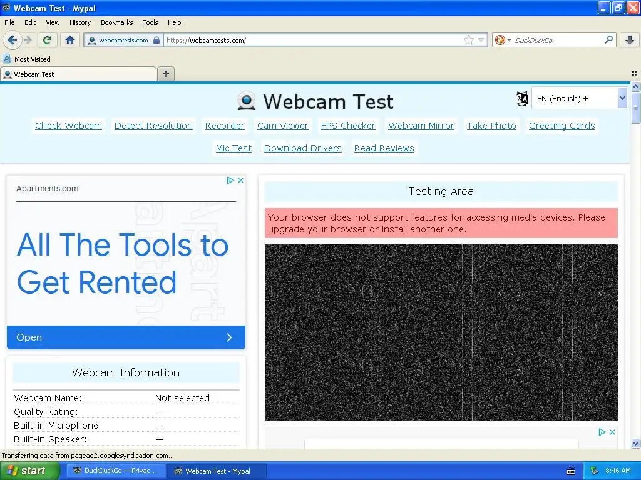Screen dimensions: 641x480
Task: Open the downloads arrow button
Action: tap(630, 40)
